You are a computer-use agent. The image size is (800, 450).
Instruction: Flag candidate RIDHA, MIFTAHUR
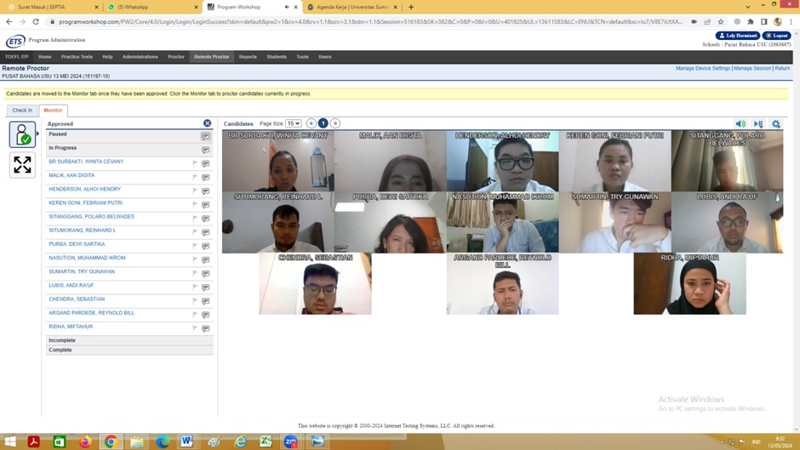tap(194, 328)
